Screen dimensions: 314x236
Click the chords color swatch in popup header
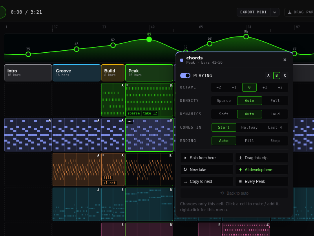182,60
